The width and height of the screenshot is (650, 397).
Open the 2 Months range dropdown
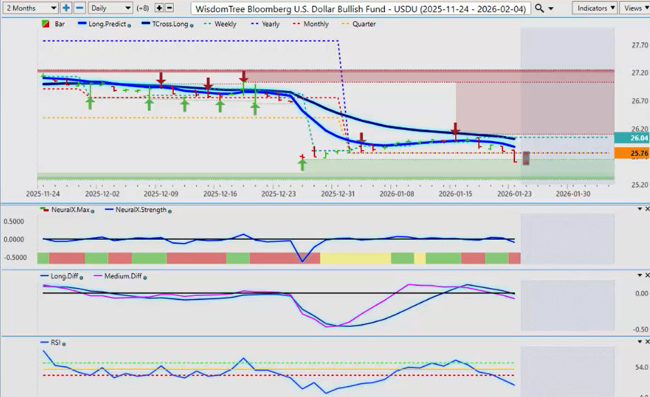point(30,8)
